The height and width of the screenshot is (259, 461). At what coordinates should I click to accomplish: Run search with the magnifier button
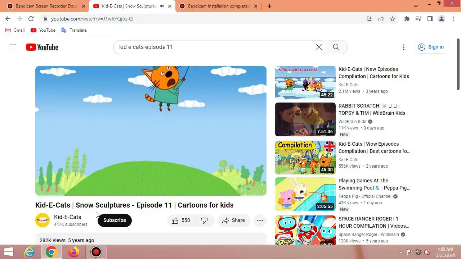click(336, 47)
